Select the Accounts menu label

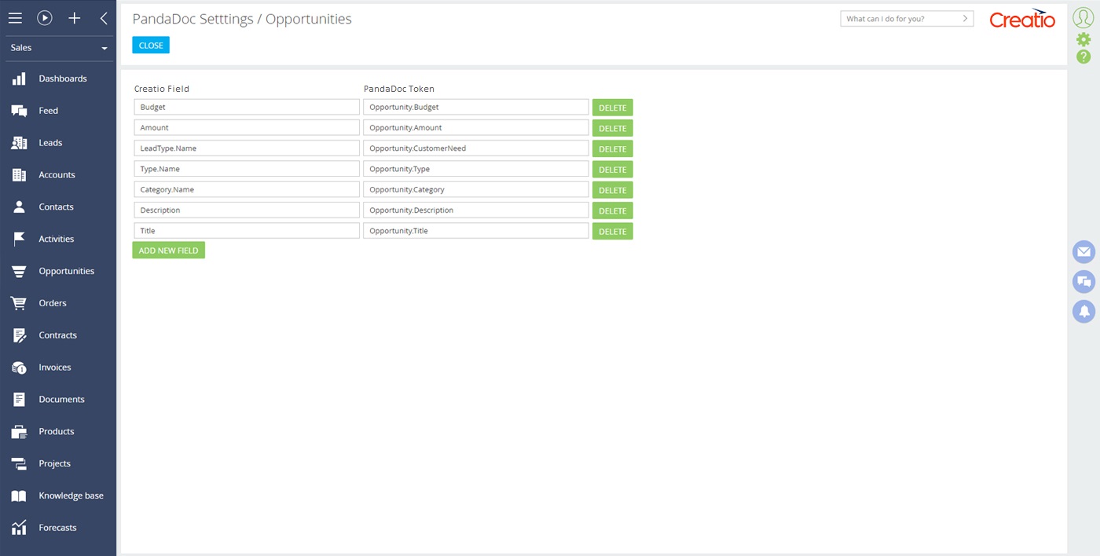57,175
